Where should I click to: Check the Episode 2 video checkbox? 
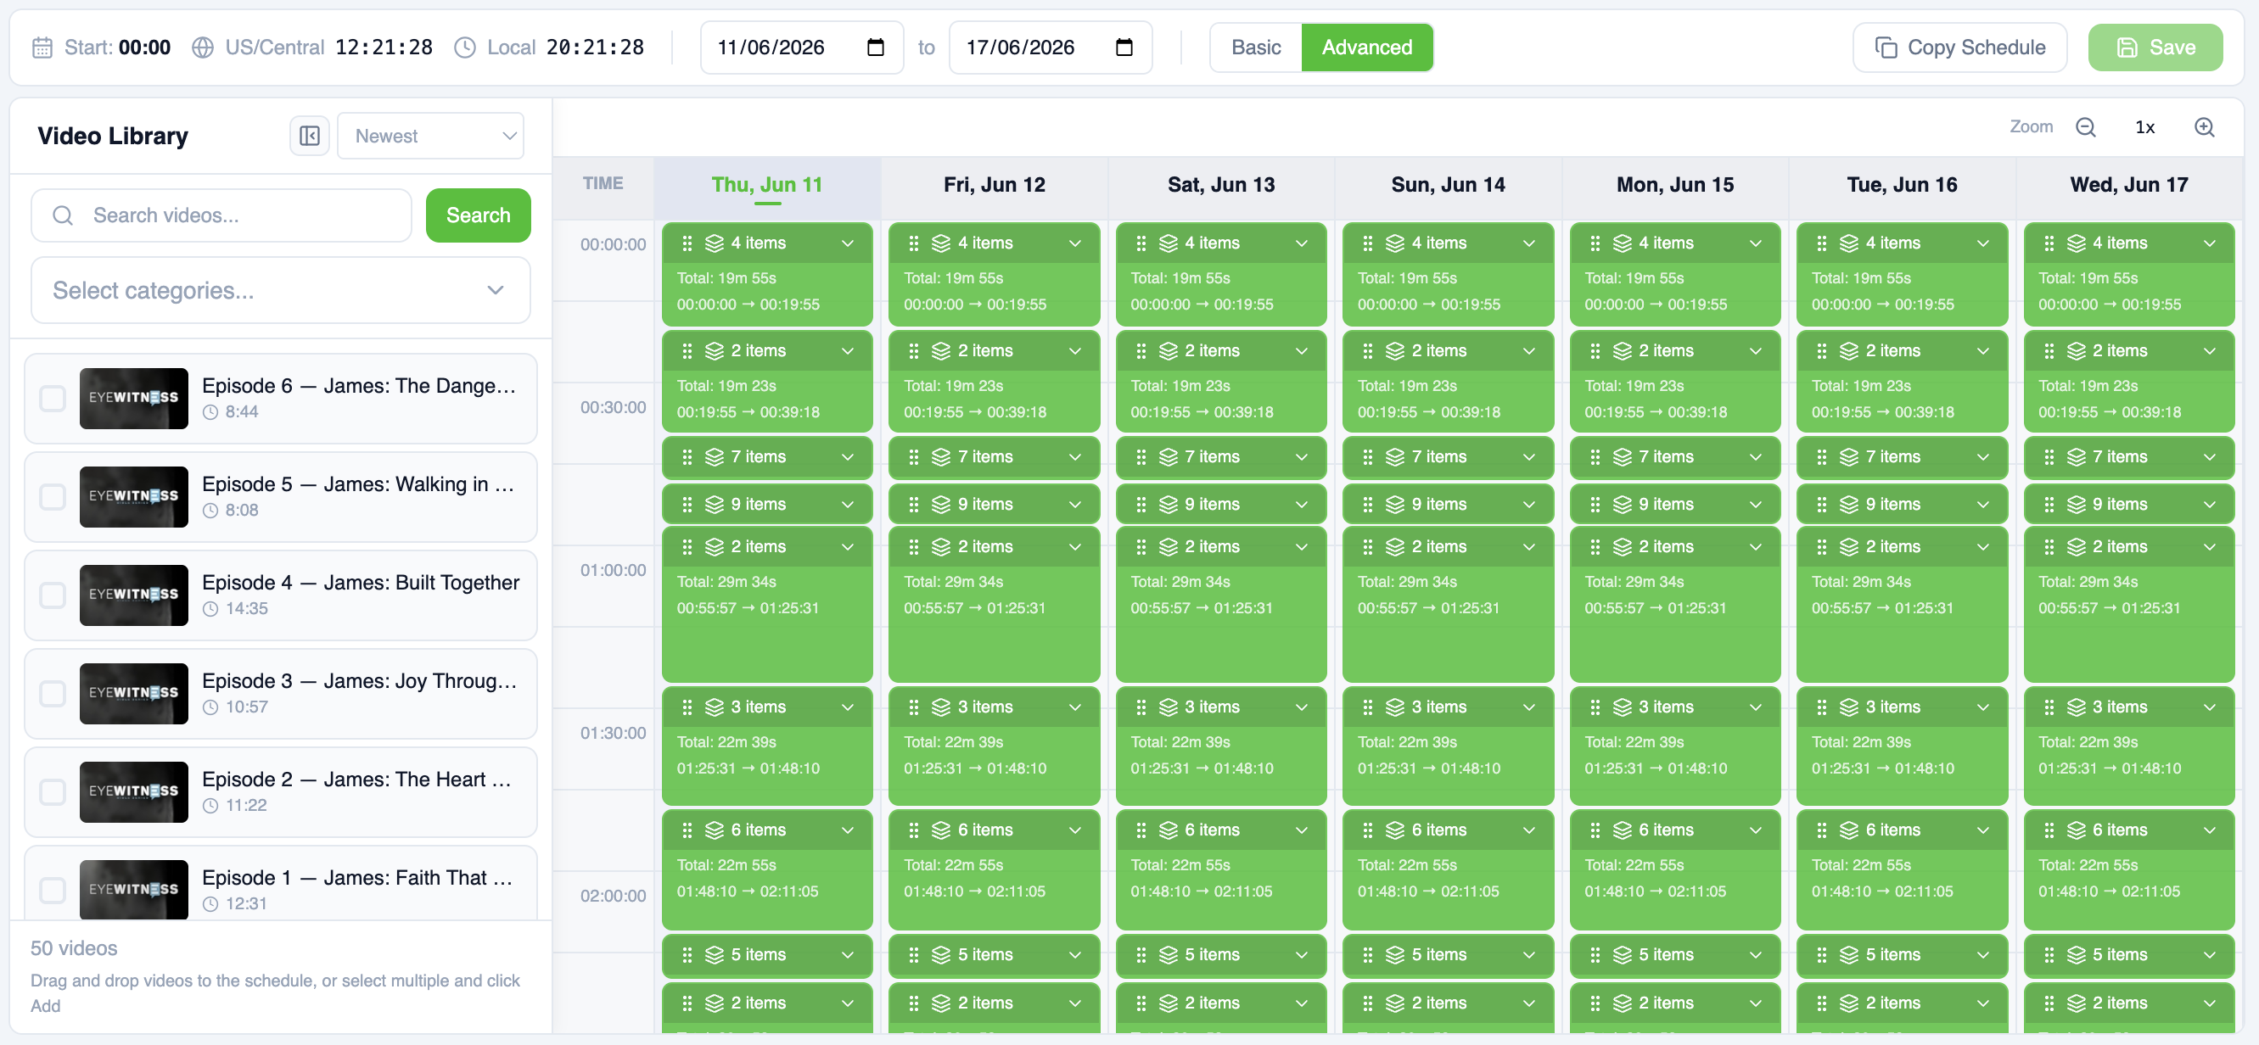(x=53, y=791)
